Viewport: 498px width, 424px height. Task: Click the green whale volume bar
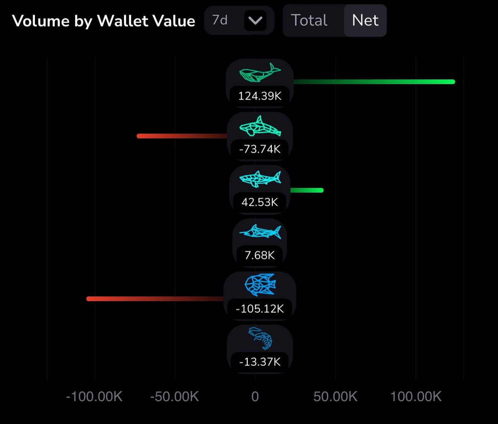coord(374,82)
